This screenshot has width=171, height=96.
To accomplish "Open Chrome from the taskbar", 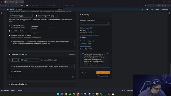I will click(66, 94).
